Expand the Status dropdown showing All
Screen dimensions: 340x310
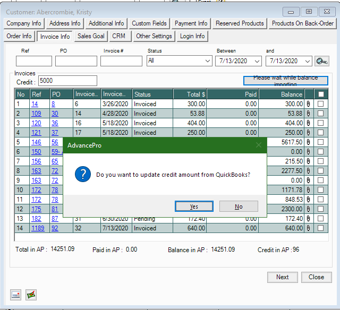(207, 61)
